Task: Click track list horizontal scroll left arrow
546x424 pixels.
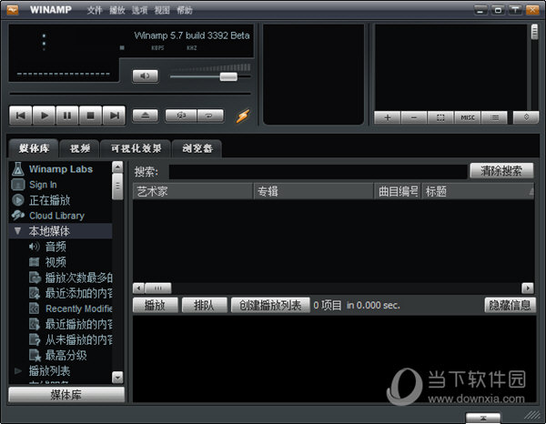Action: [138, 288]
